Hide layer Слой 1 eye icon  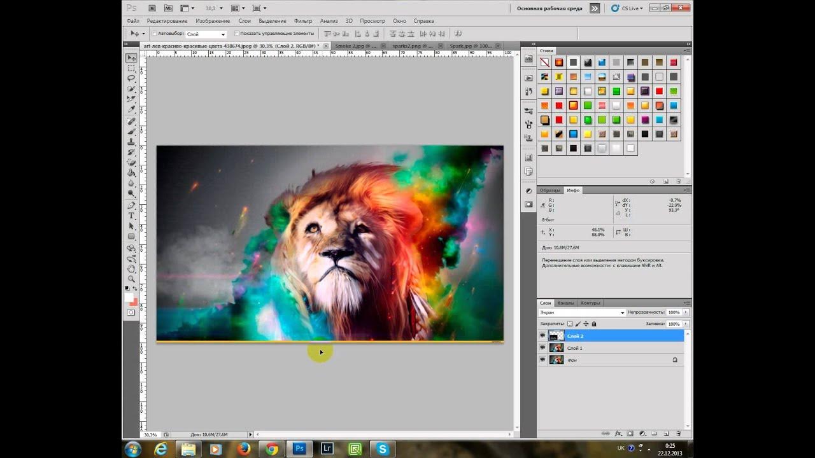(542, 348)
